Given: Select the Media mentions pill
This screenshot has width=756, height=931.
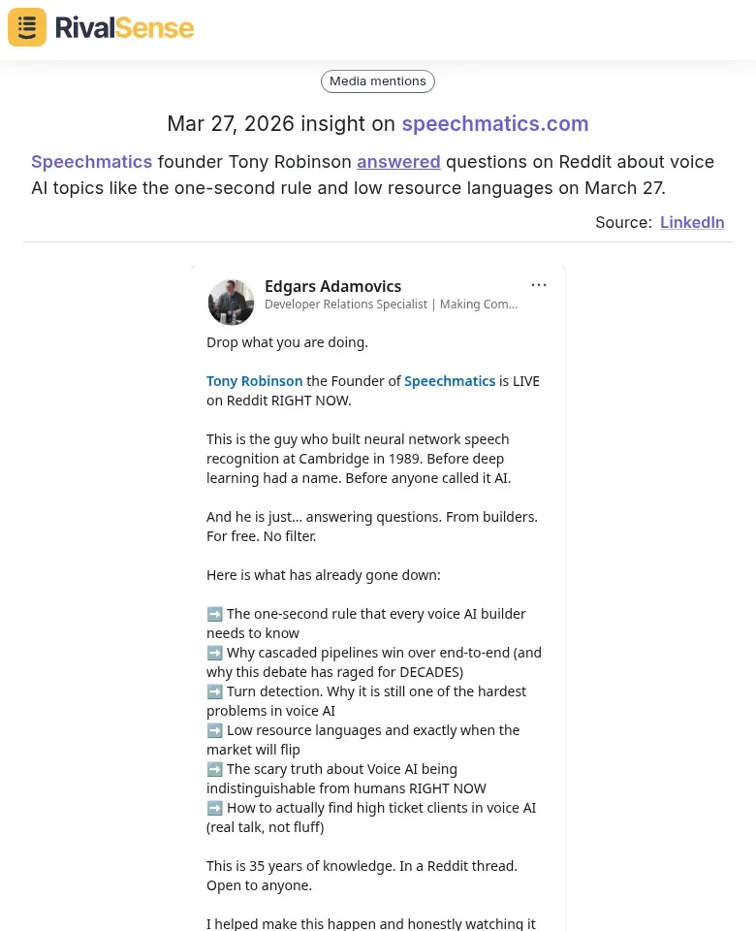Looking at the screenshot, I should point(377,80).
